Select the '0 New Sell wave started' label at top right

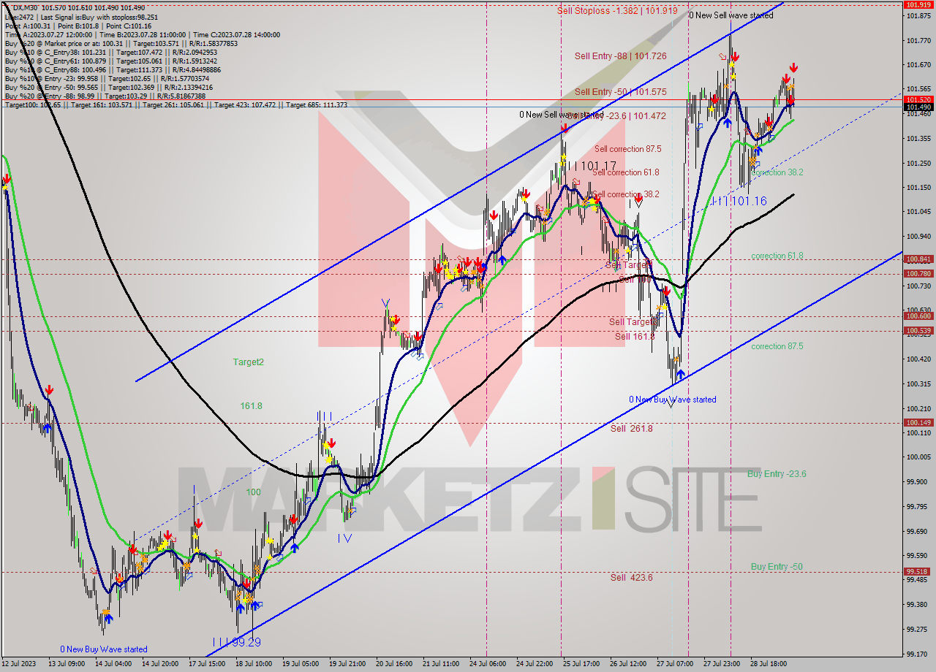731,15
